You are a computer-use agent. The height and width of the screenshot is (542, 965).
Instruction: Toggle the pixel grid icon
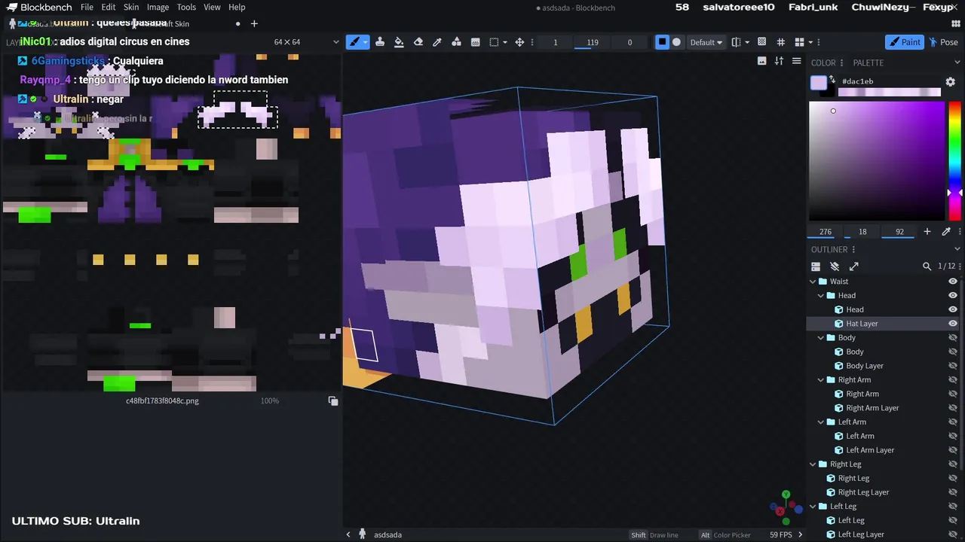pos(781,42)
